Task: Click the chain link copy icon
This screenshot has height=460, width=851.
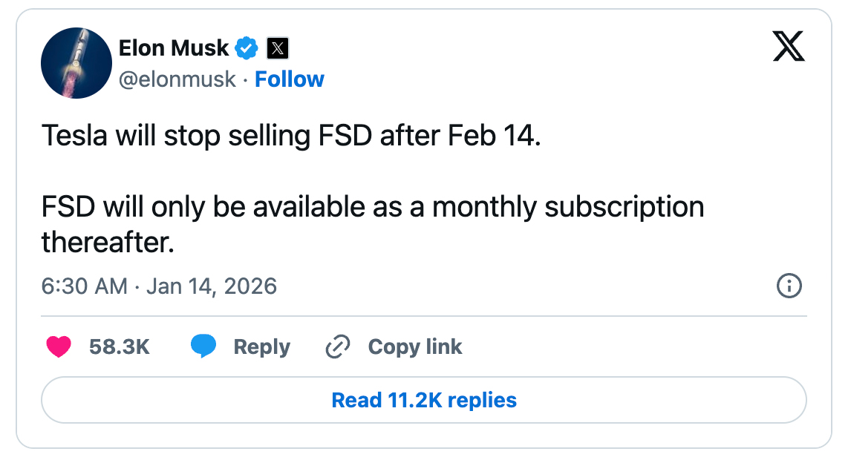Action: point(338,347)
